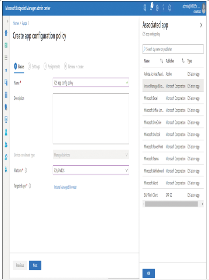
Task: Click Microsoft Endpoint Manager admin center title
Action: pos(28,8)
